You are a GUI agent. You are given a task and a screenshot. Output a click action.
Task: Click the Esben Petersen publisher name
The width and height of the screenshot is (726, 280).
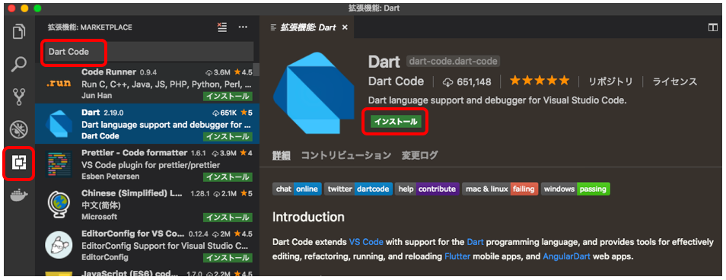(110, 177)
